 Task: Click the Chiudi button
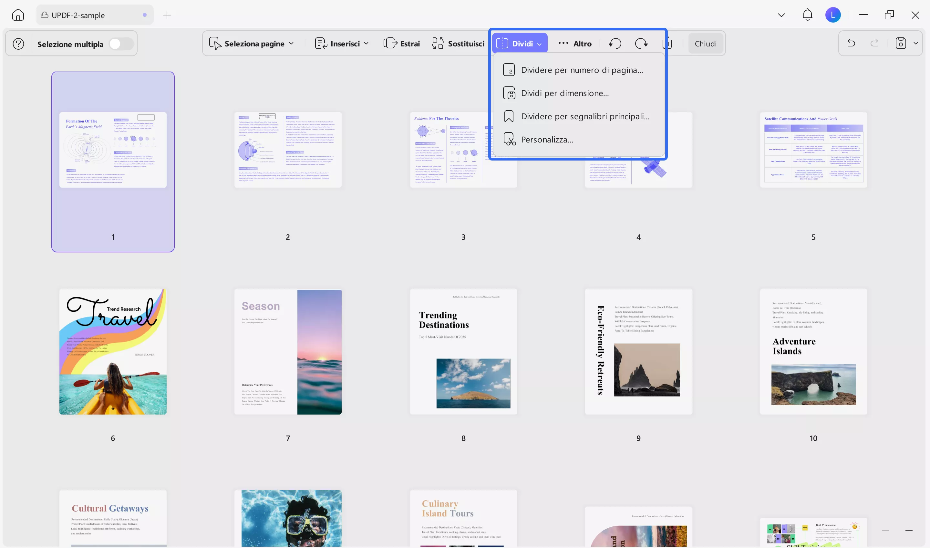click(x=706, y=44)
